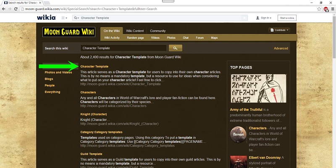Filter results by People

[x=50, y=86]
